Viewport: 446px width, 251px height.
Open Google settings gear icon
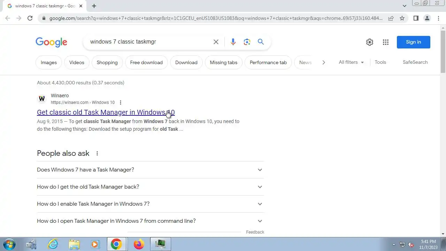point(370,42)
